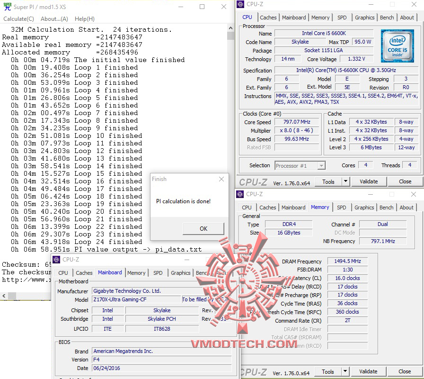Switch to Memory tab in top CPU-Z window
This screenshot has height=379, width=424.
pyautogui.click(x=320, y=18)
